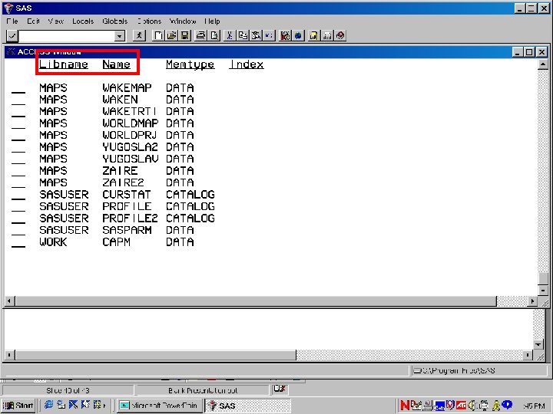Click the Start button
553x414 pixels.
click(x=18, y=406)
